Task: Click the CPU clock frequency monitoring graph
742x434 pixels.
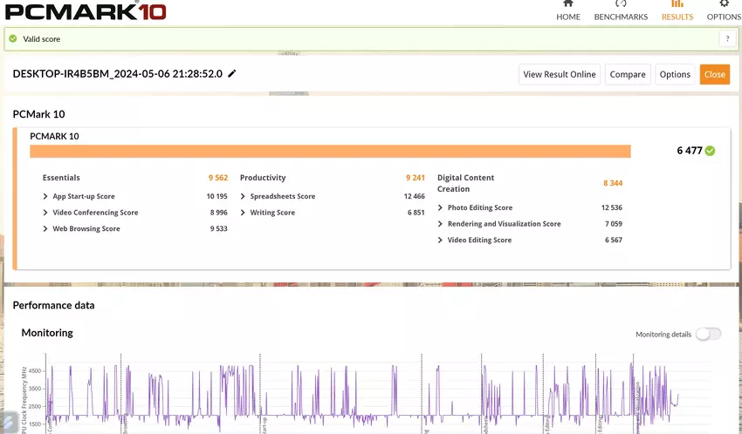Action: click(x=367, y=392)
